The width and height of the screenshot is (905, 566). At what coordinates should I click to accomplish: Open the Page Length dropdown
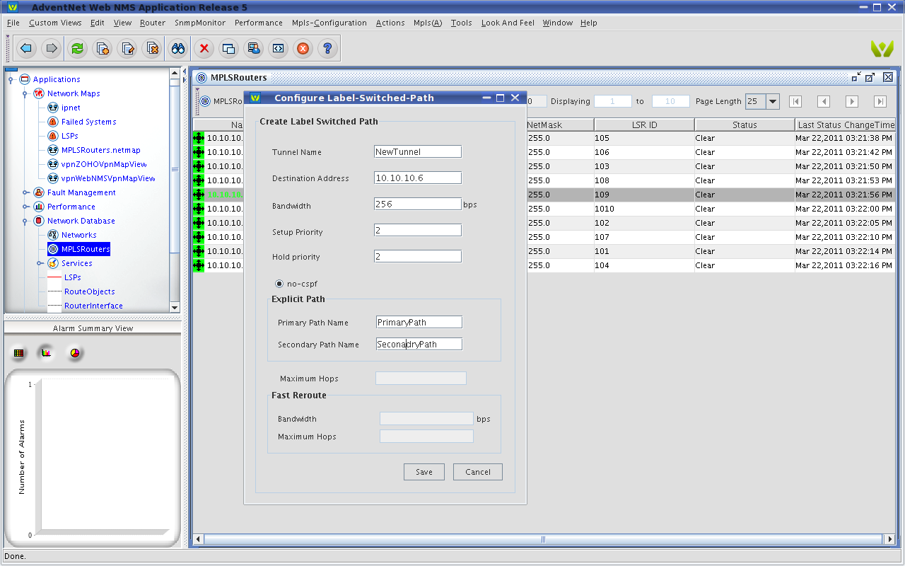773,101
